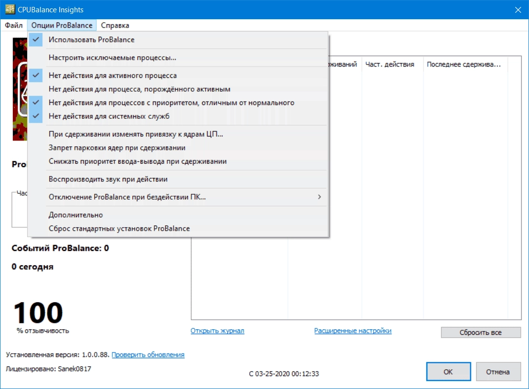Select the Дополнительно menu entry
Image resolution: width=529 pixels, height=389 pixels.
point(178,215)
